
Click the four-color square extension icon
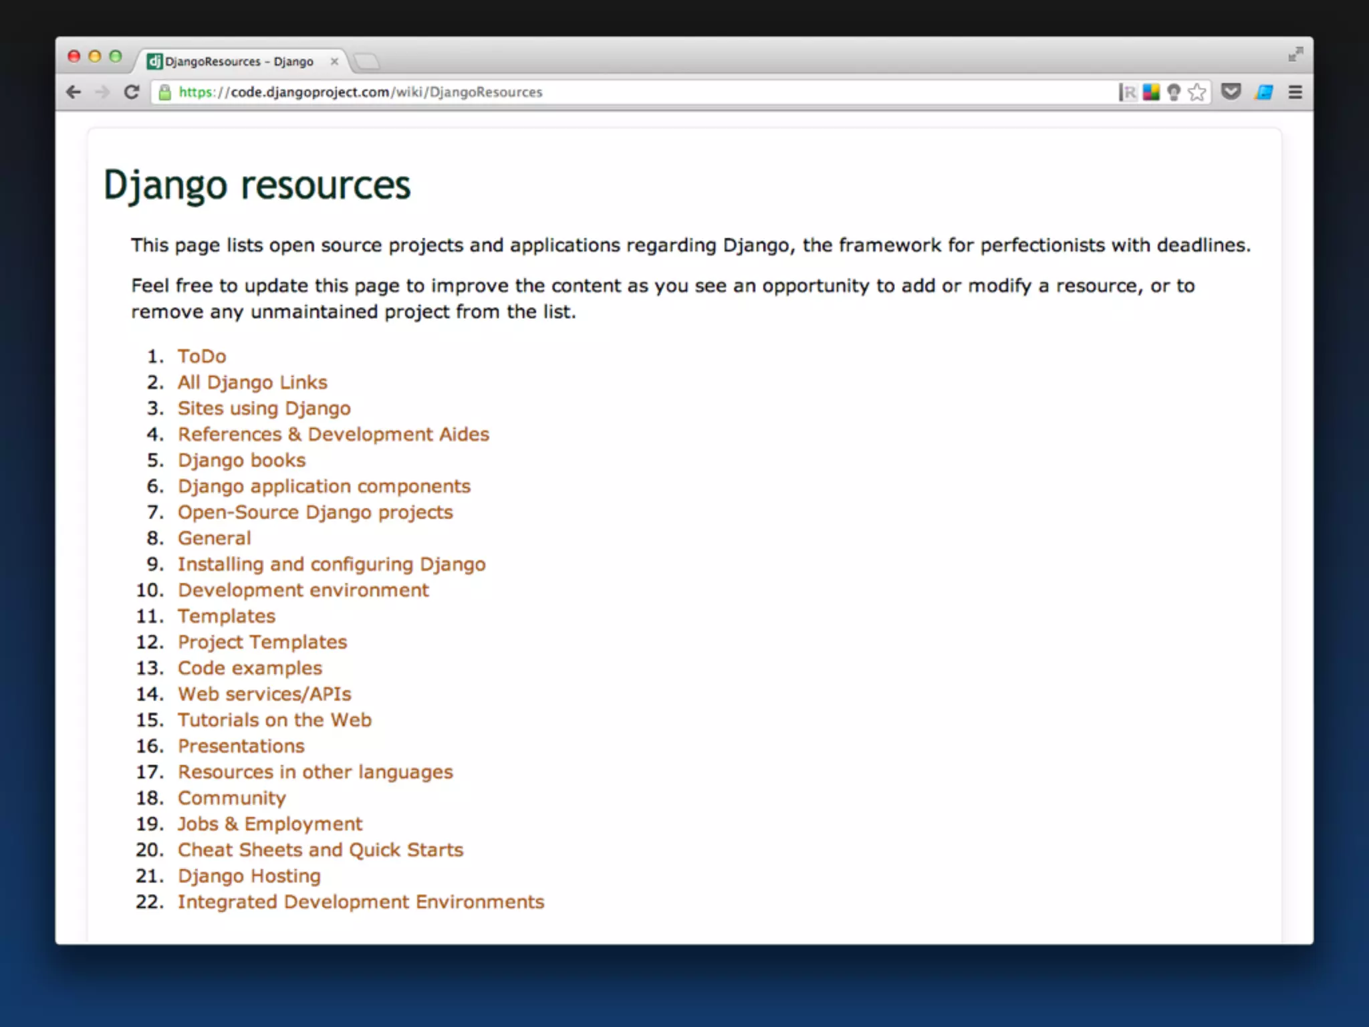pyautogui.click(x=1151, y=92)
